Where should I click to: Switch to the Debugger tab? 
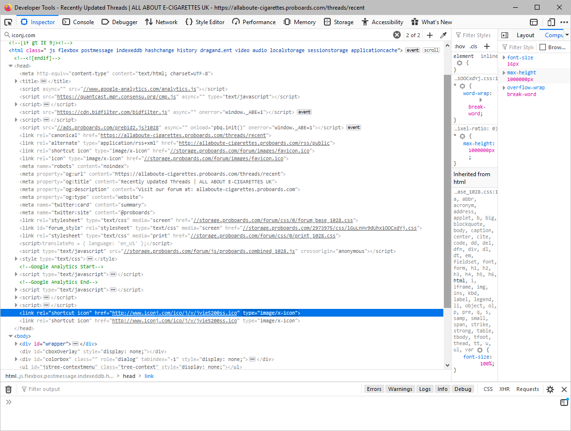(119, 22)
